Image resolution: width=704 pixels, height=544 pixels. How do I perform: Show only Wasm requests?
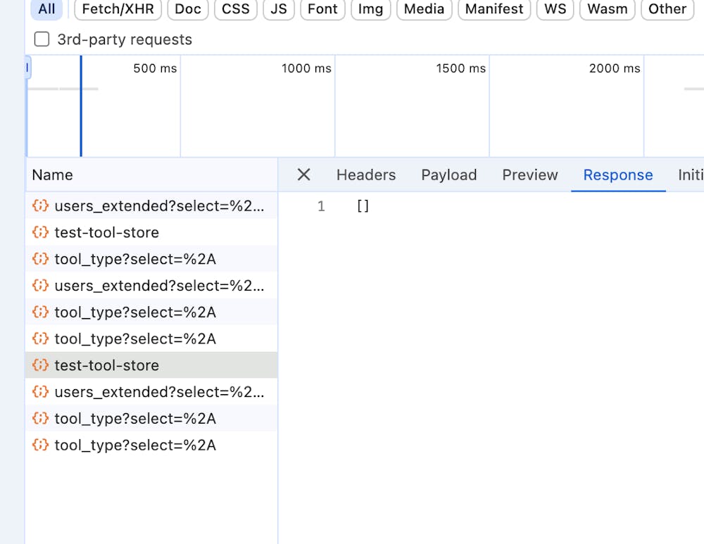coord(607,9)
